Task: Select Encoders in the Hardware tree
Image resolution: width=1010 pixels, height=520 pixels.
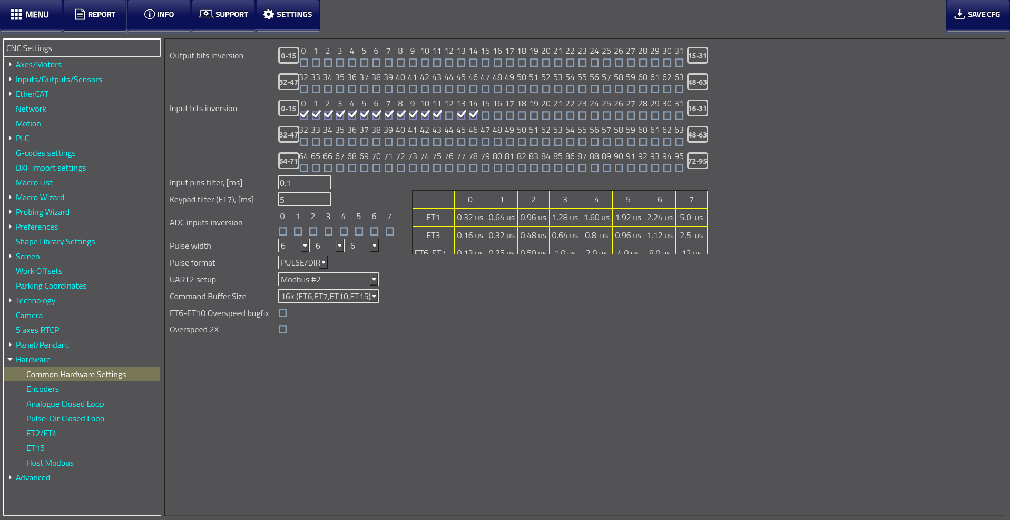Action: (x=43, y=389)
